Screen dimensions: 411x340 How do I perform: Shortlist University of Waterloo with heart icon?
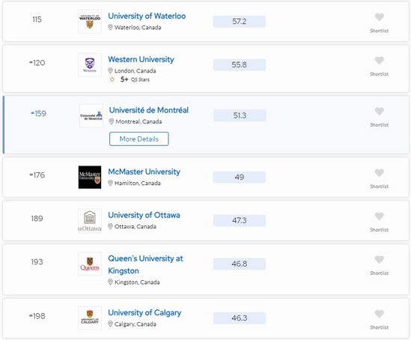pyautogui.click(x=379, y=17)
